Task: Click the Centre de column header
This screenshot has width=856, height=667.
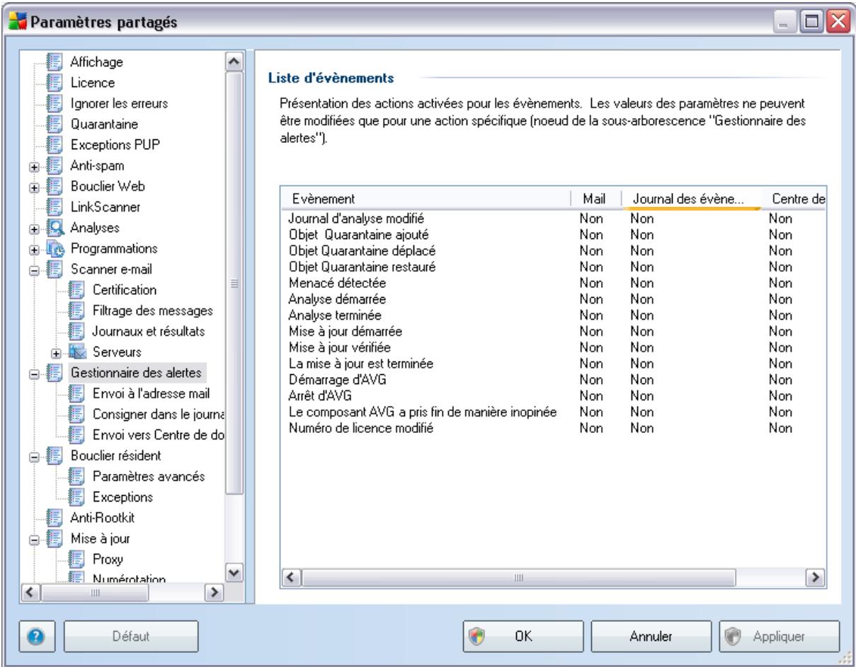Action: coord(794,199)
